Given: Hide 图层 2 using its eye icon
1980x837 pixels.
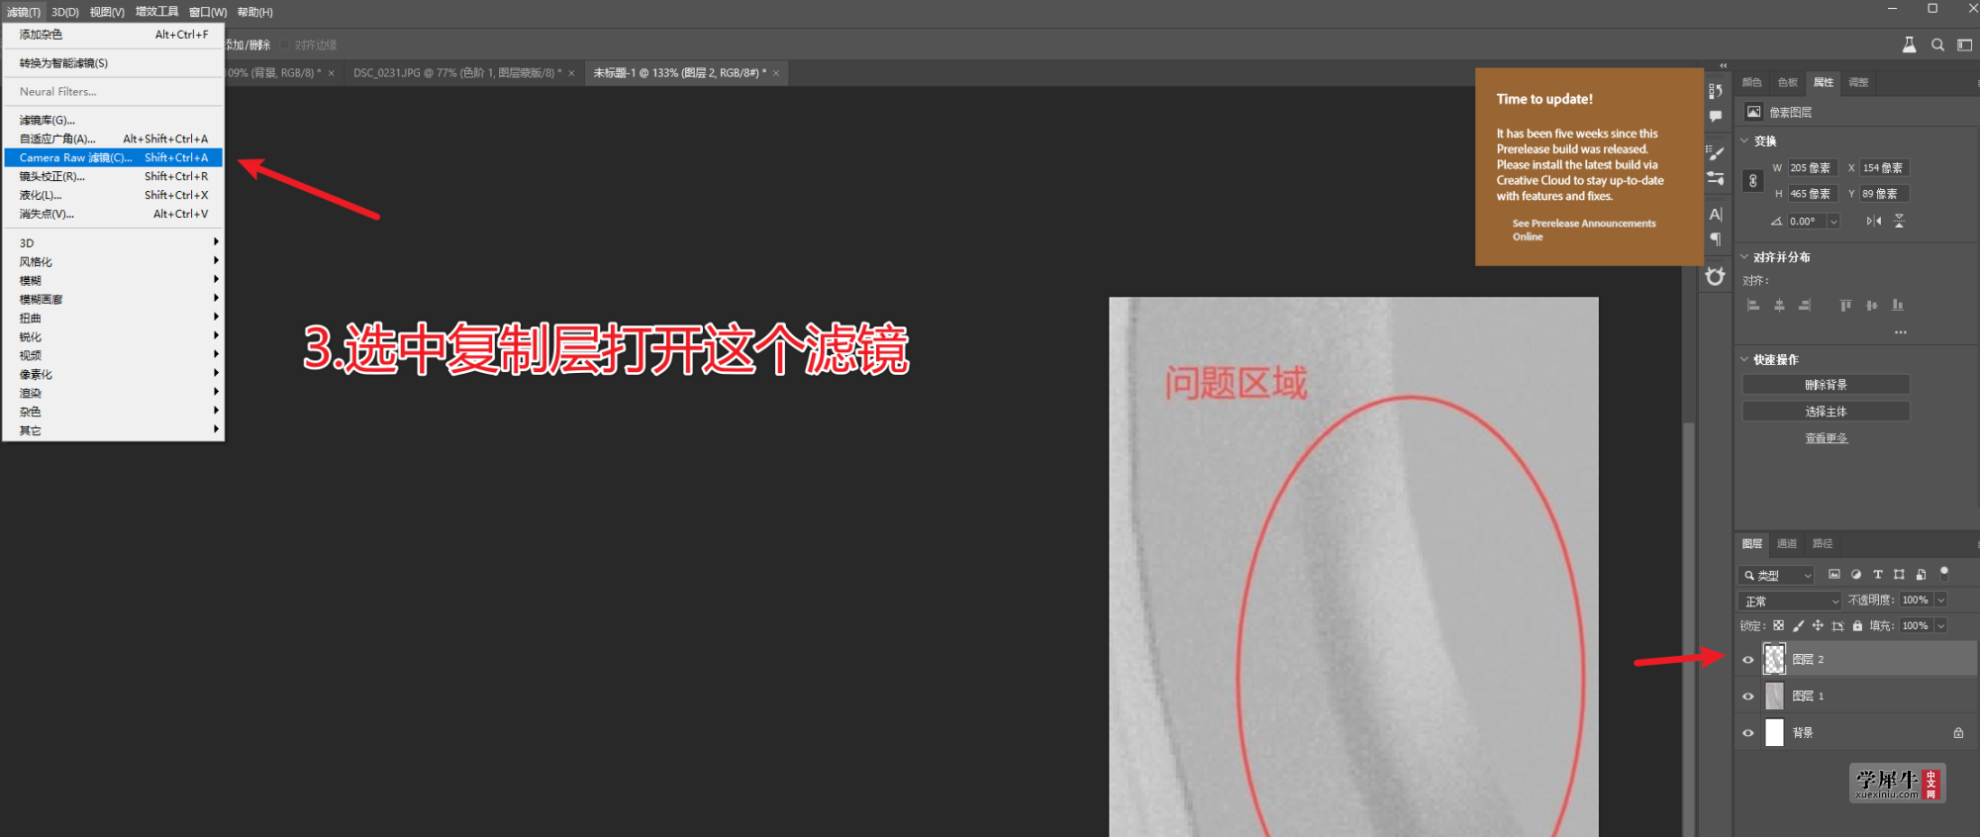Looking at the screenshot, I should [x=1748, y=659].
